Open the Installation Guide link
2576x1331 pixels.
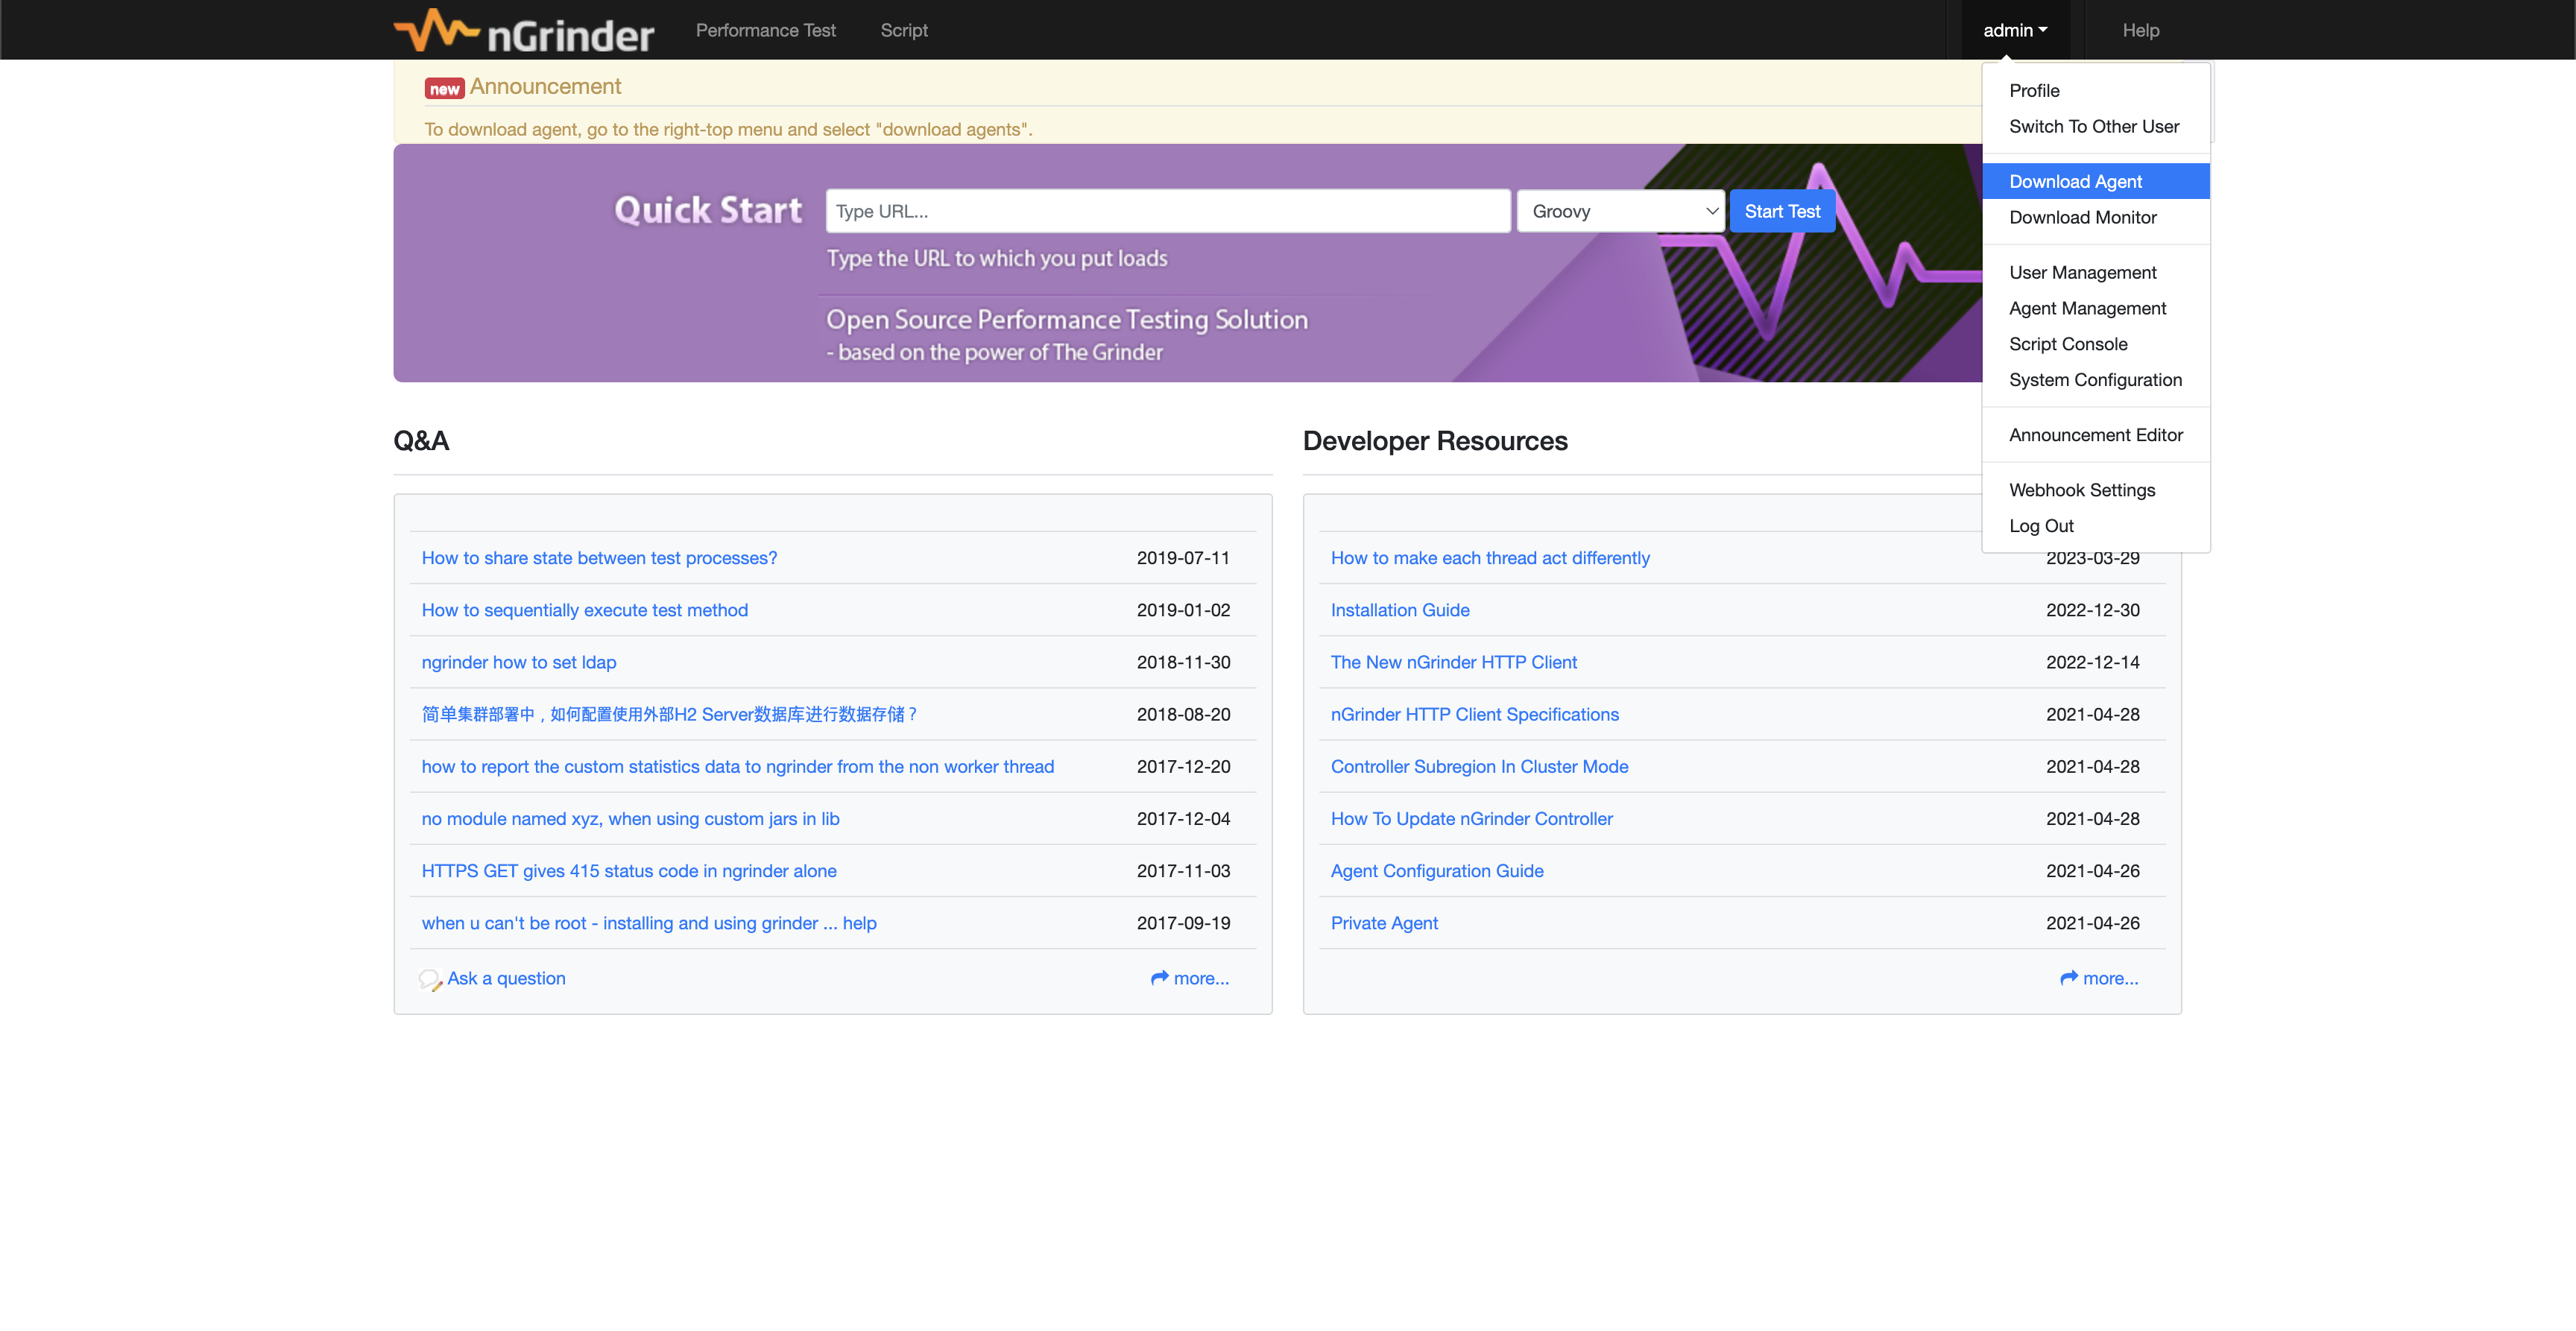click(x=1399, y=610)
